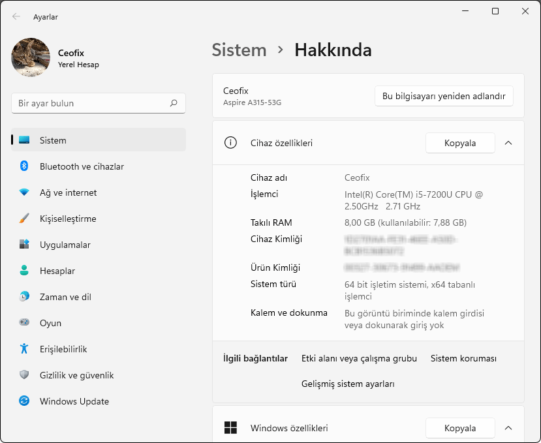The width and height of the screenshot is (541, 443).
Task: Click the Cihaz adı value 'Ceofix'
Action: click(x=357, y=177)
